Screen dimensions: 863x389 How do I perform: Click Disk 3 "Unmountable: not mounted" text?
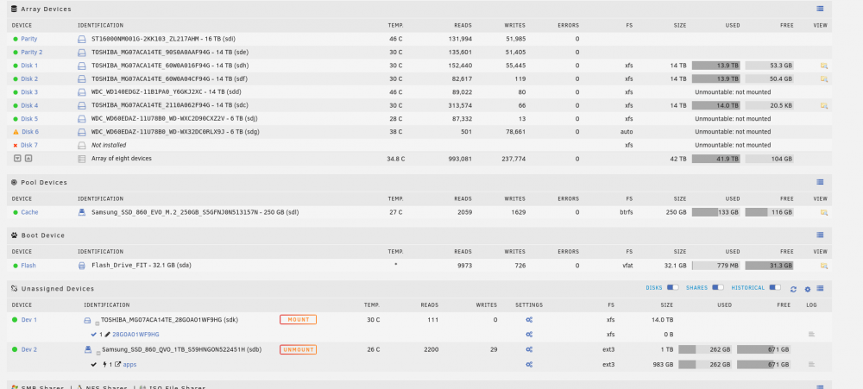click(x=733, y=92)
